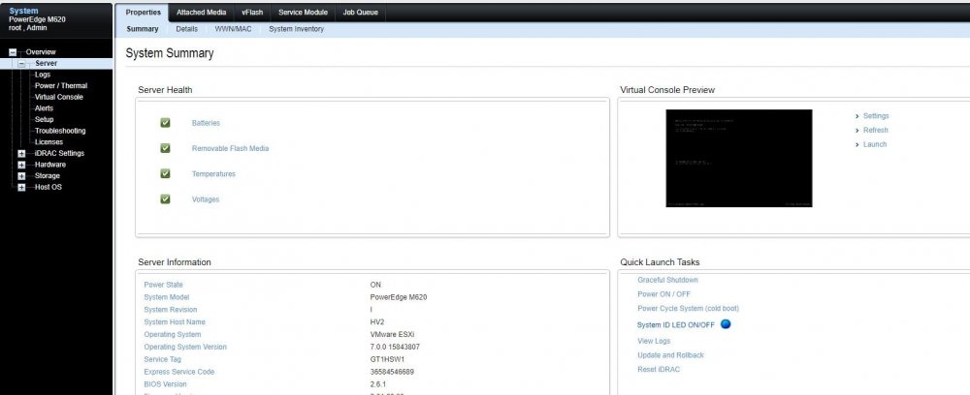
Task: Select the System Inventory sub-tab
Action: (296, 29)
